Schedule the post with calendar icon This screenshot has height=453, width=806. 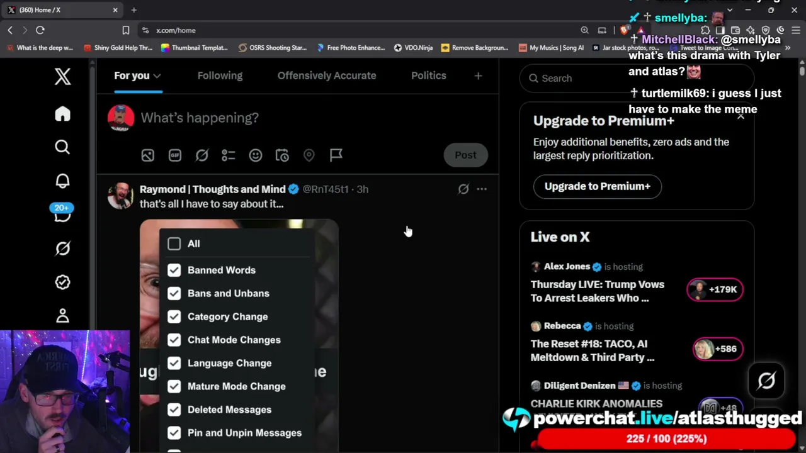pos(282,155)
